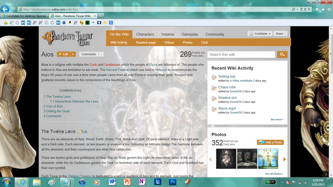Click the McDonald's bookmark icon in favorites bar
This screenshot has width=333, height=187.
coord(105,23)
